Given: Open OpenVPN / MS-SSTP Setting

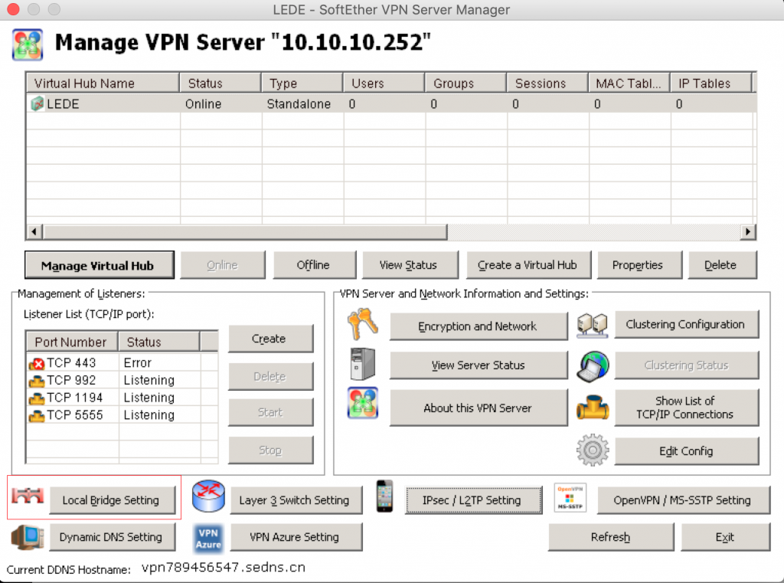Looking at the screenshot, I should click(x=684, y=500).
